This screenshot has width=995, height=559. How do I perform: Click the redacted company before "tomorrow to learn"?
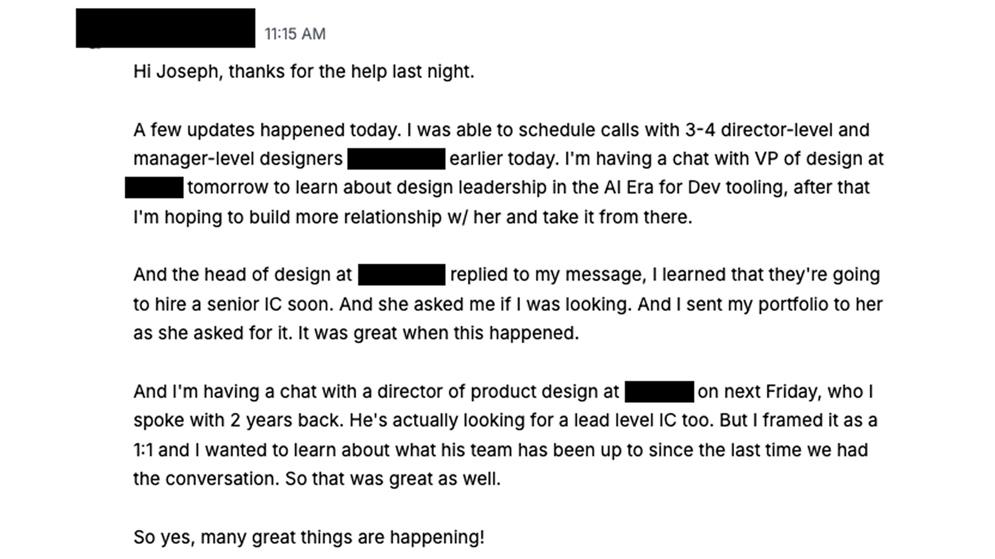click(154, 187)
